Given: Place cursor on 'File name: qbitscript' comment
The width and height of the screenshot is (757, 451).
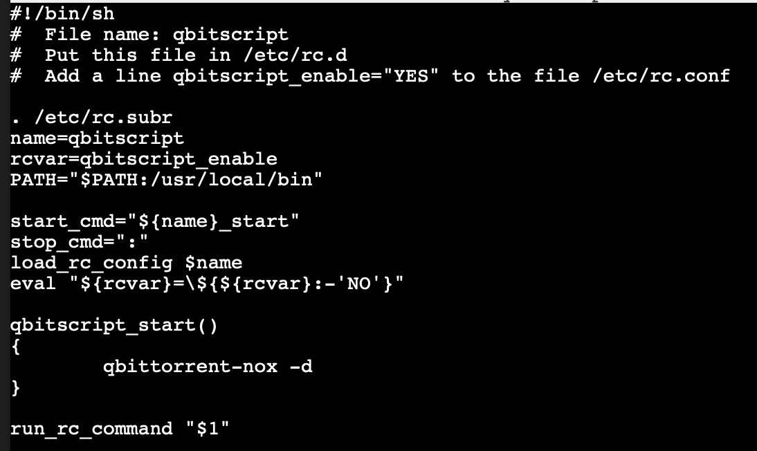Looking at the screenshot, I should (167, 35).
